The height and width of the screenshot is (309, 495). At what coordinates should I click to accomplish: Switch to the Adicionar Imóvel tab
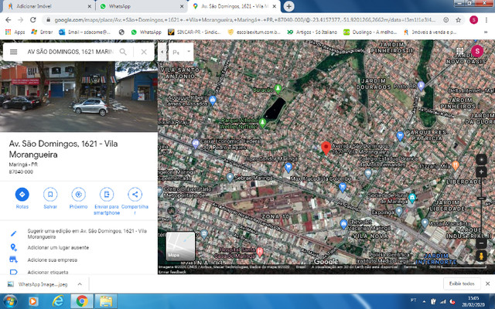47,6
